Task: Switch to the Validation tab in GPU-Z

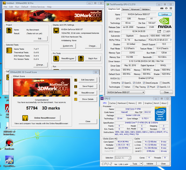Action: coord(146,9)
